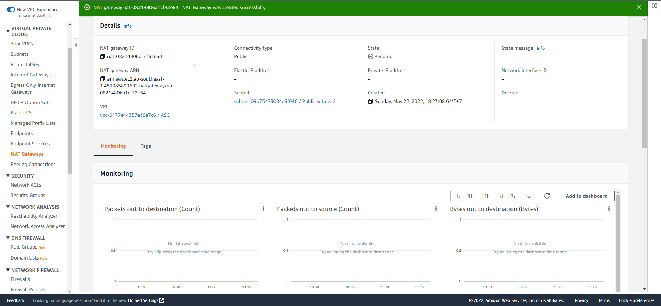Click main page vertical scrollbar thumb
Viewport: 661px width, 306px height.
coord(644,94)
